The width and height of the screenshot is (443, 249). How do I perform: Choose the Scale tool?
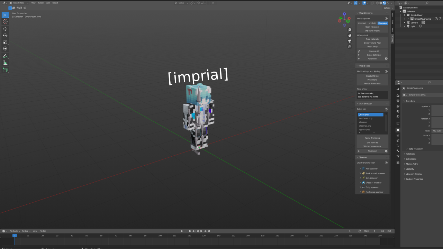click(5, 42)
